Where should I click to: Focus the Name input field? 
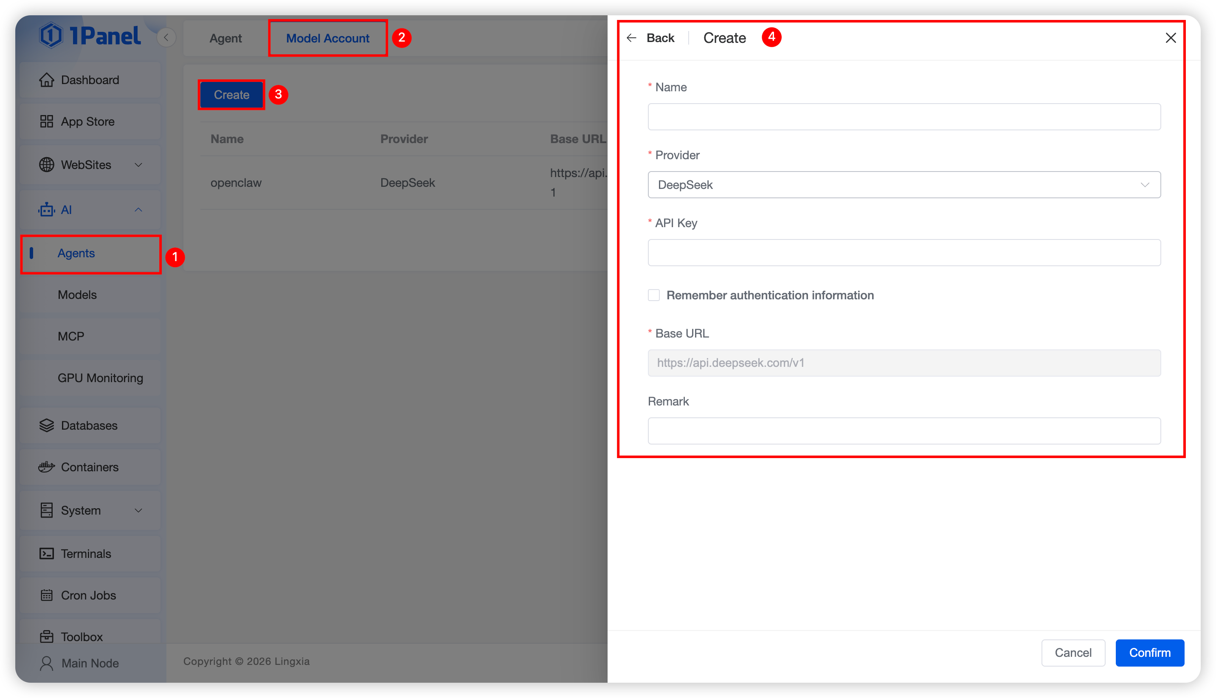[x=904, y=117]
